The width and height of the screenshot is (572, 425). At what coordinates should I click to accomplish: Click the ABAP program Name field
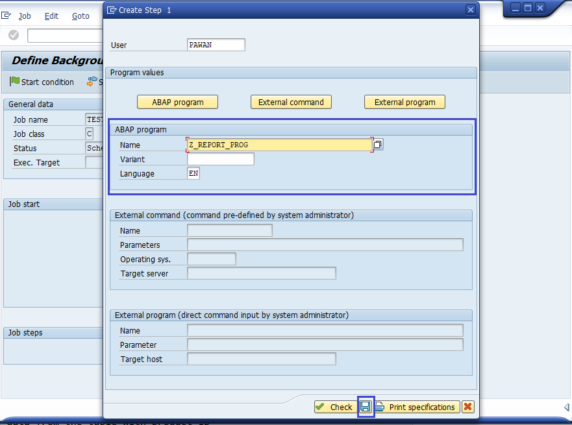(279, 145)
